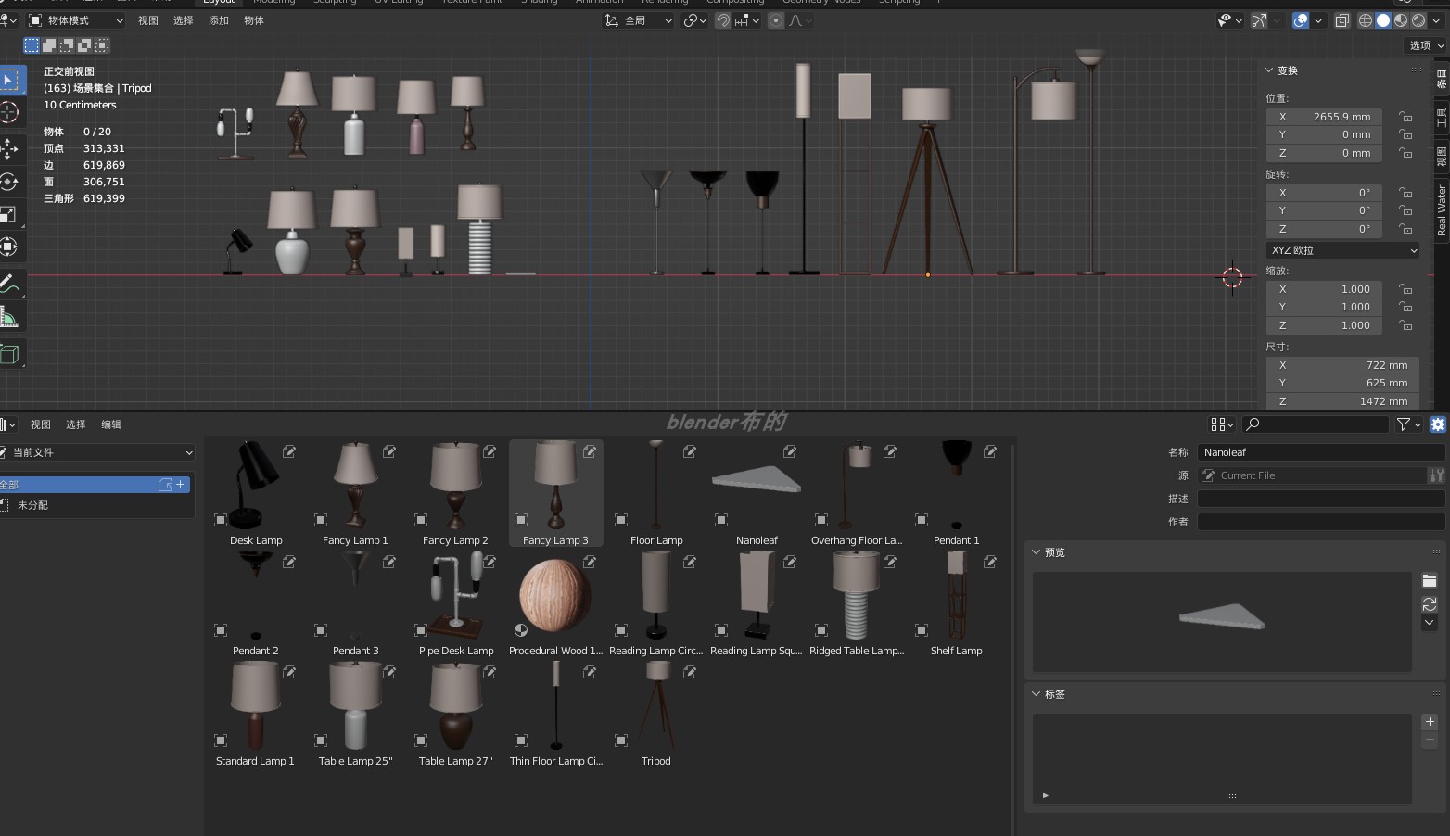Viewport: 1450px width, 836px height.
Task: Toggle lock on scale Z
Action: (1405, 325)
